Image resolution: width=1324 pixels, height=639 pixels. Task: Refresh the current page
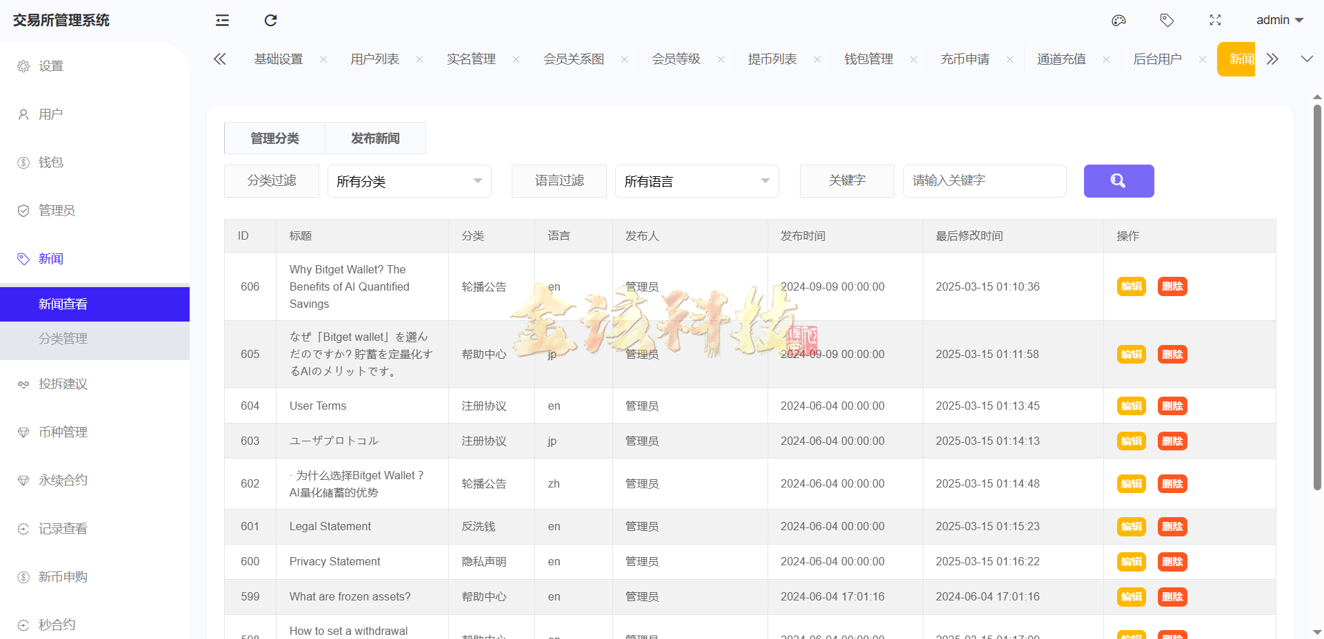pos(270,21)
